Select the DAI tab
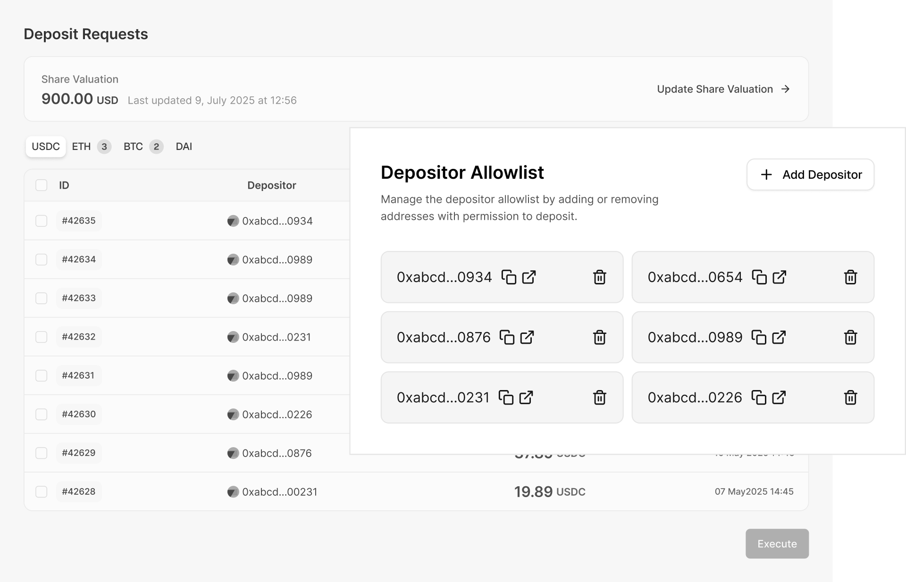 (184, 147)
